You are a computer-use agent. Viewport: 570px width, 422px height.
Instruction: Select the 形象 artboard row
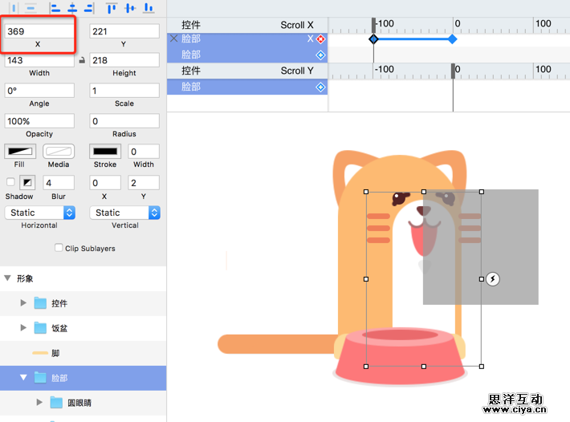[83, 278]
